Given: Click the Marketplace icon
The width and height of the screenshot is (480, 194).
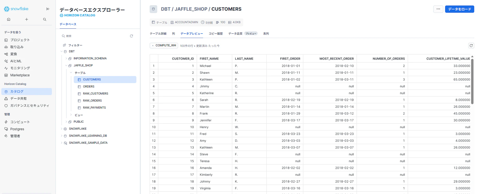Looking at the screenshot, I should click(6, 75).
